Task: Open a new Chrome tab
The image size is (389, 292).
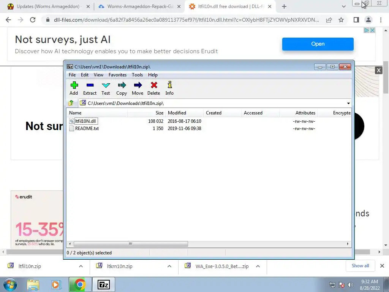Action: [284, 6]
